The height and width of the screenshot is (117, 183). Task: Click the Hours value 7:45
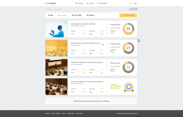84,34
